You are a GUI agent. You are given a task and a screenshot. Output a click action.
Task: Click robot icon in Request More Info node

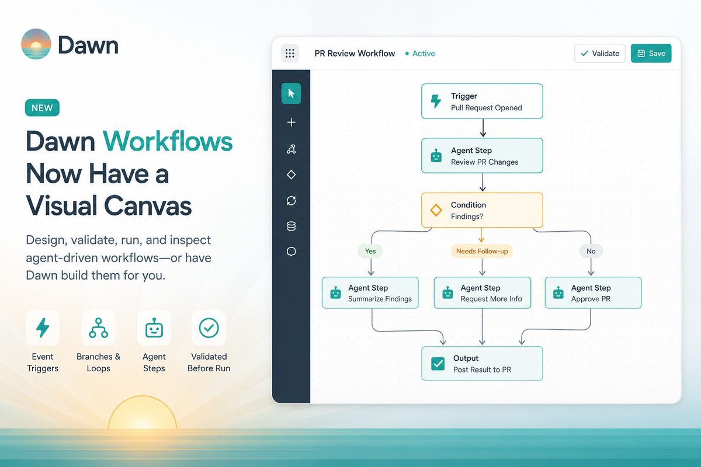click(x=447, y=293)
